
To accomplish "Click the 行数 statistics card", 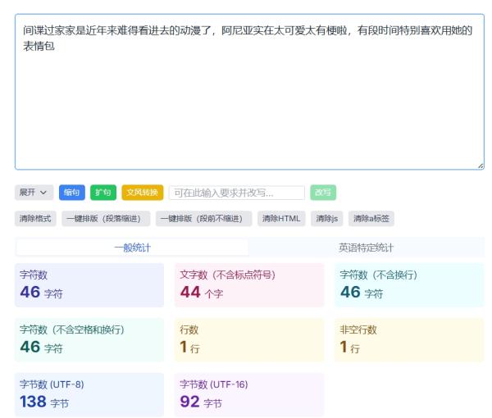I will click(x=249, y=340).
